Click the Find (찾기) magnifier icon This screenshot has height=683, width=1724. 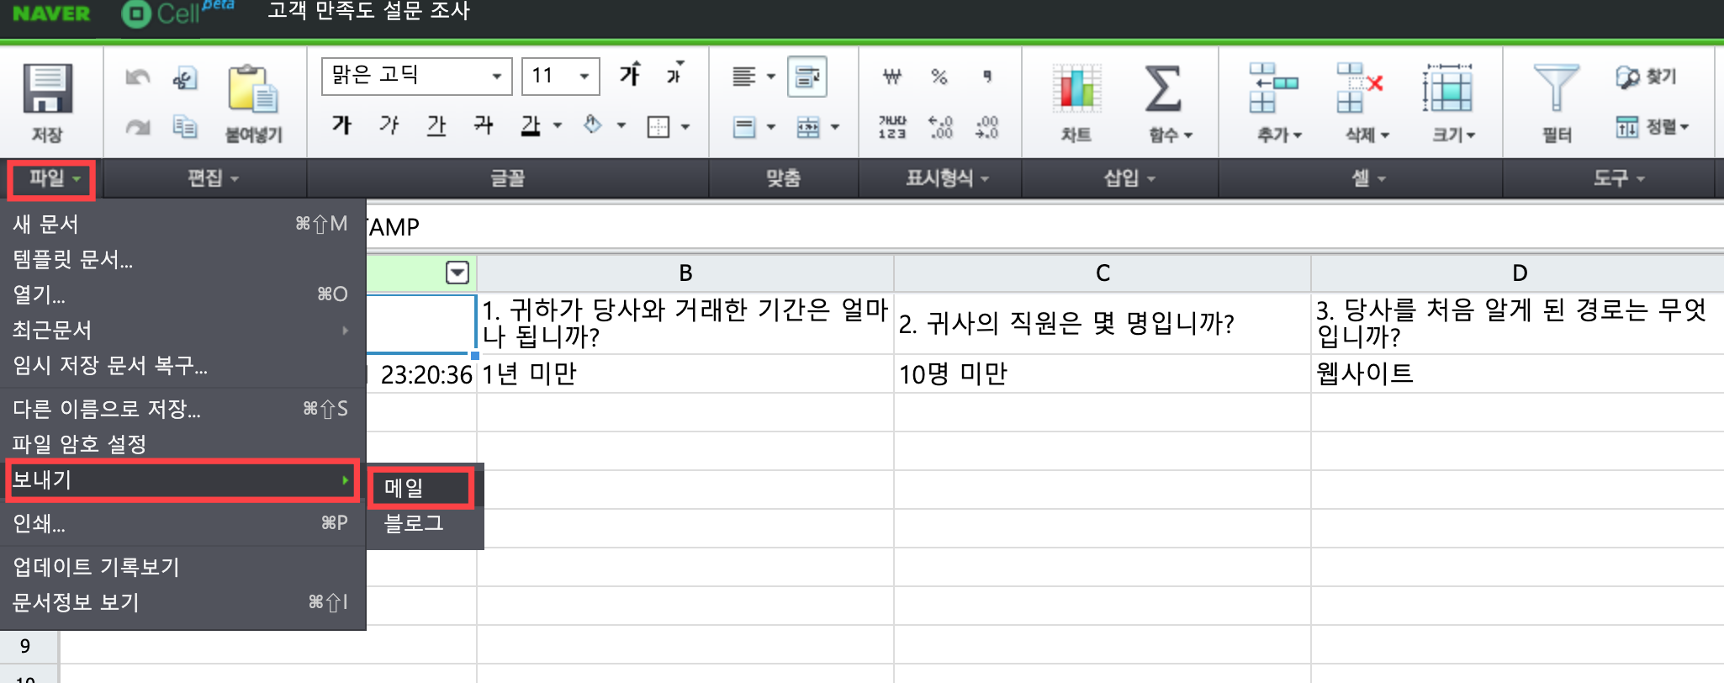click(1628, 77)
